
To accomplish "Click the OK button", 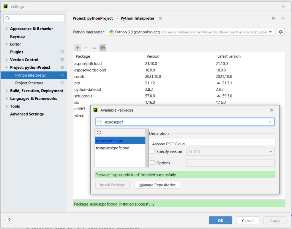I will [x=220, y=220].
